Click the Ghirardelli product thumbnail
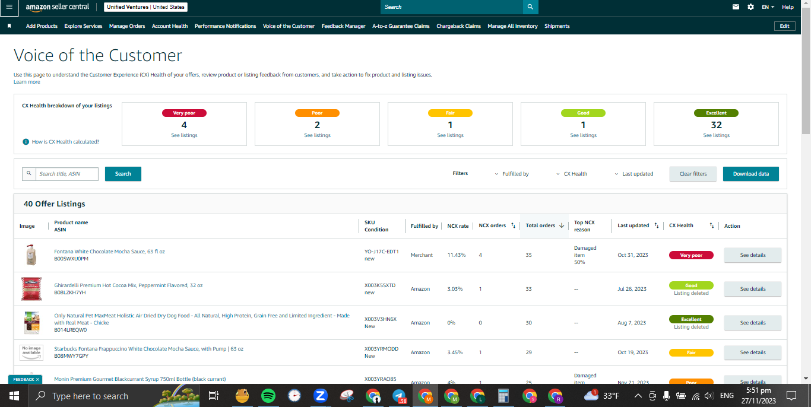This screenshot has height=407, width=811. coord(31,289)
